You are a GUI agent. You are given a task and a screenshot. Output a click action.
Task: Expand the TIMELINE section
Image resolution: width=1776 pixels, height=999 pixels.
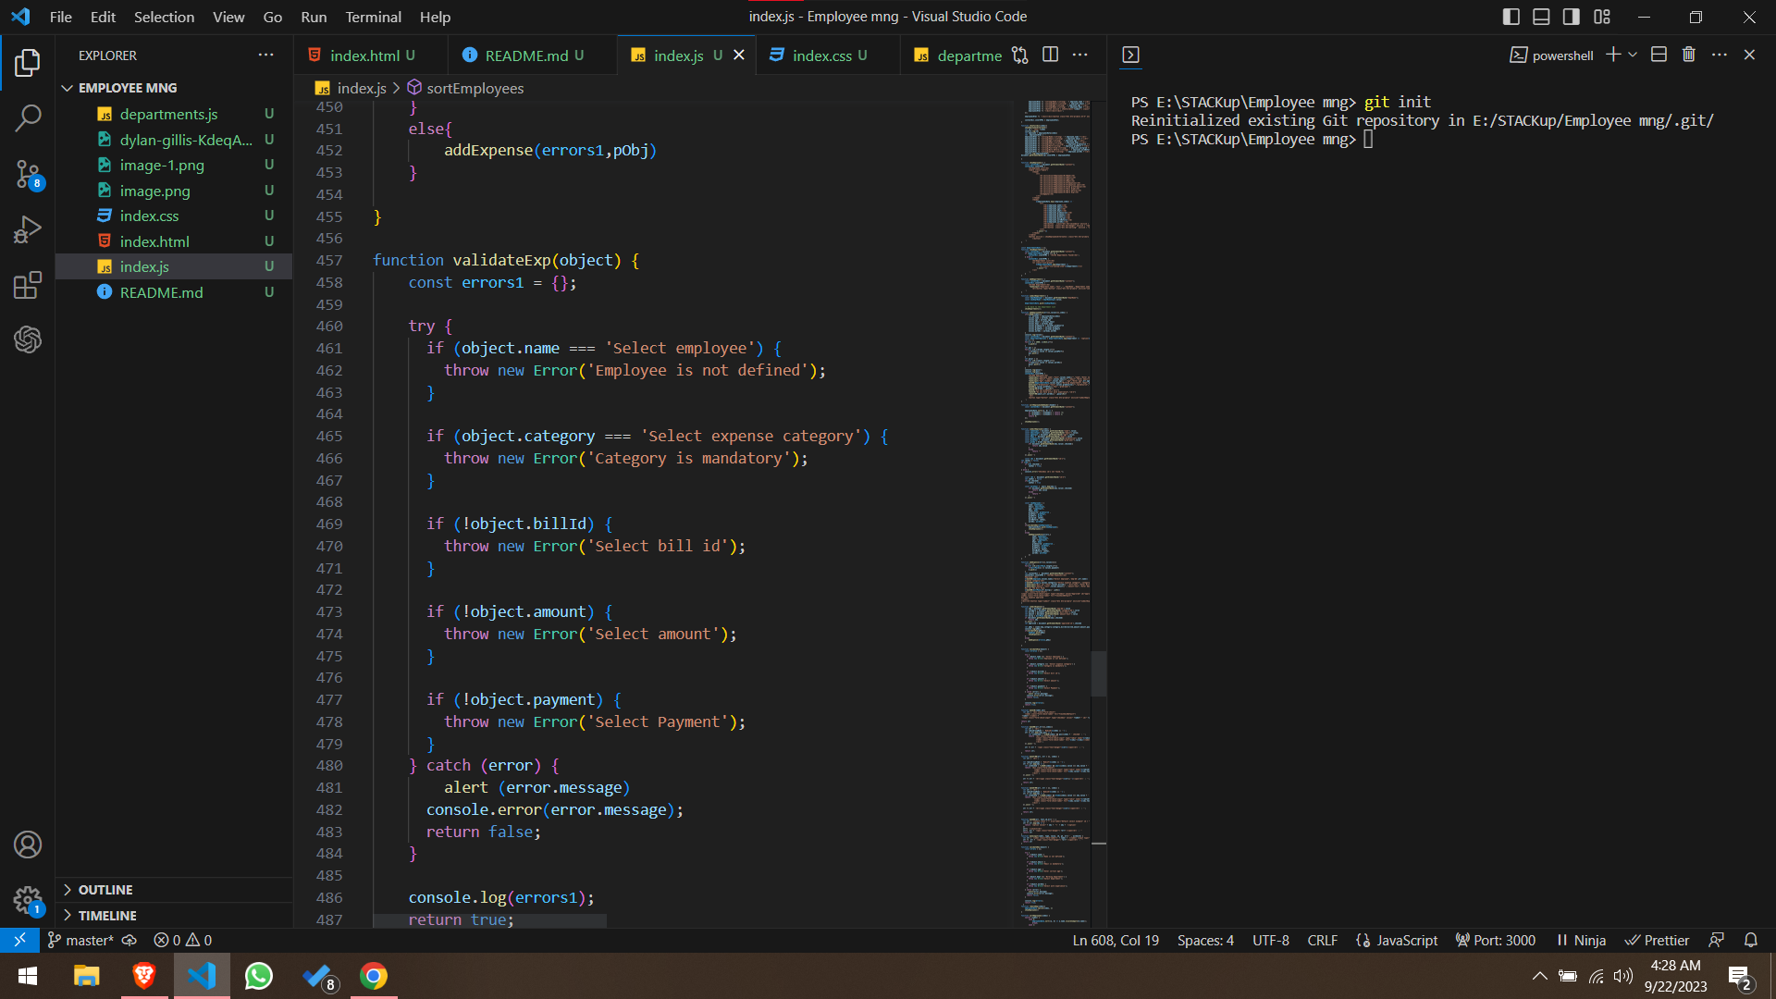(107, 916)
